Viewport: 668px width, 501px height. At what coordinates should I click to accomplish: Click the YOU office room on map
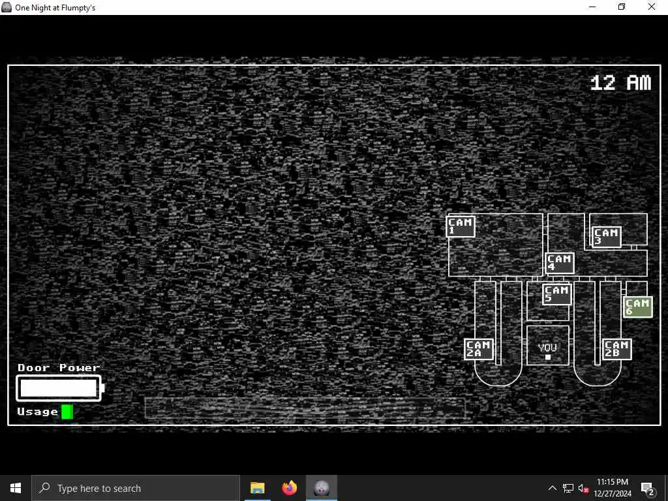548,346
